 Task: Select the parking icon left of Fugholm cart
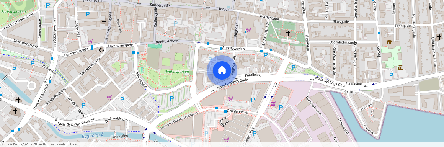click(x=244, y=33)
